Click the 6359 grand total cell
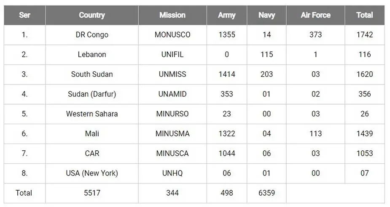 (266, 193)
